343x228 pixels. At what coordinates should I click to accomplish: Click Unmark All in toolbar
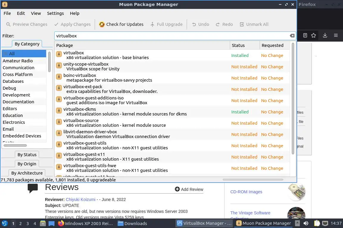(x=254, y=24)
